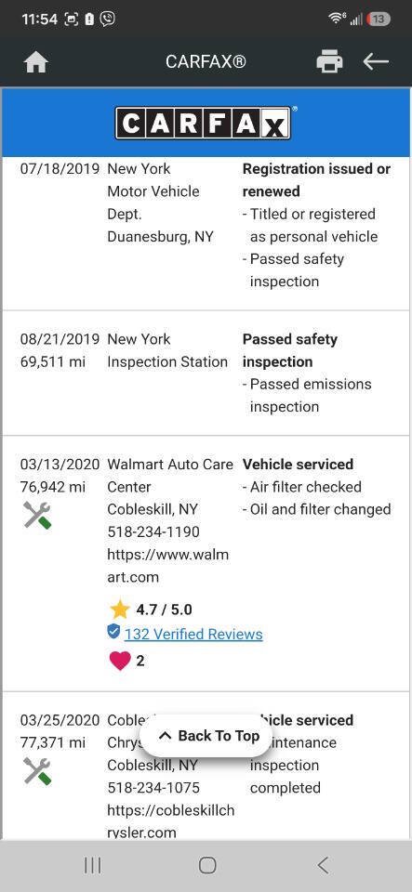The image size is (412, 892).
Task: Tap the CARFAX® title in header
Action: 206,61
